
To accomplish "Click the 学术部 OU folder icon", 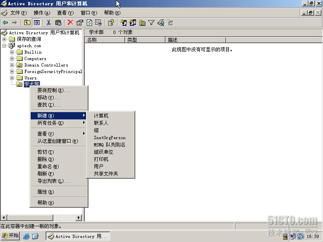I will (19, 84).
